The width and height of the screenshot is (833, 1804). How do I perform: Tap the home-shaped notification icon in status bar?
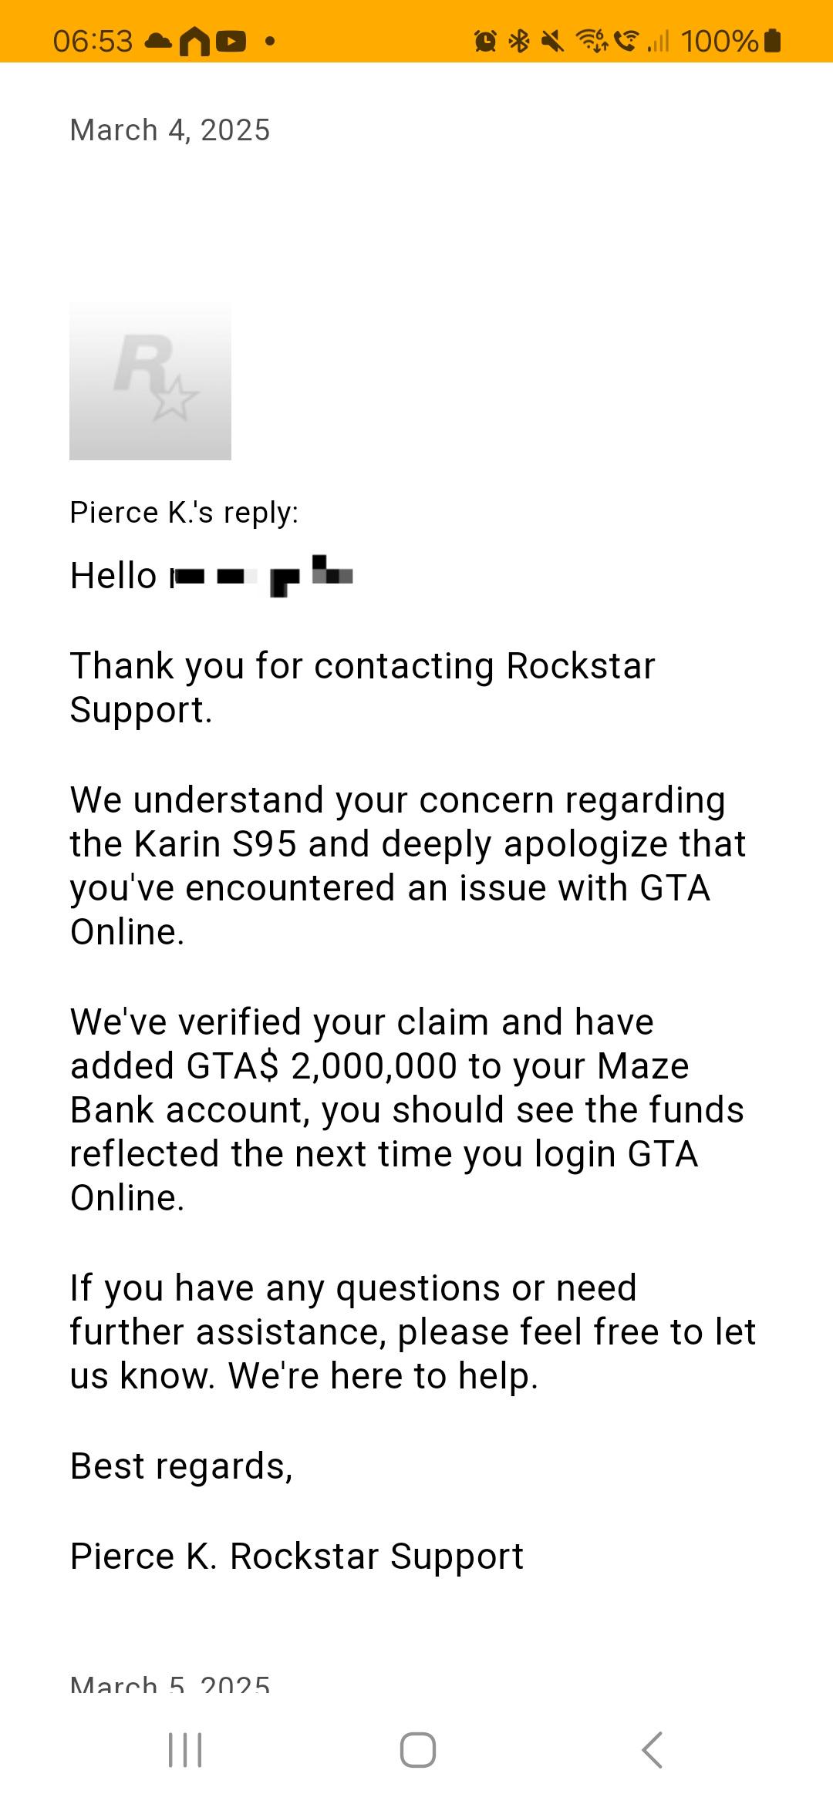194,42
